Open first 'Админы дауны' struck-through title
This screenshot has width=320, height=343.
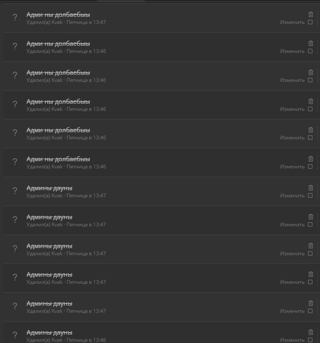click(x=49, y=188)
